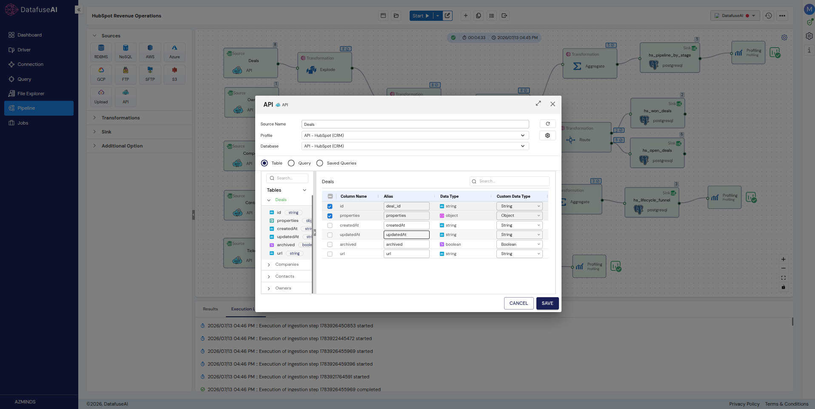Open Connection in the sidebar
The width and height of the screenshot is (815, 409).
tap(39, 64)
